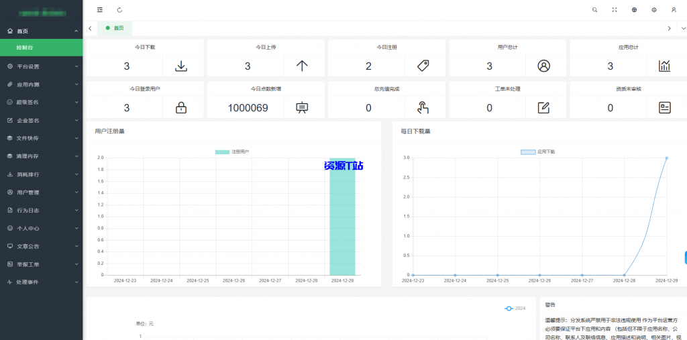Click the lock icon in 今日登录用户 card
687x340 pixels.
181,107
